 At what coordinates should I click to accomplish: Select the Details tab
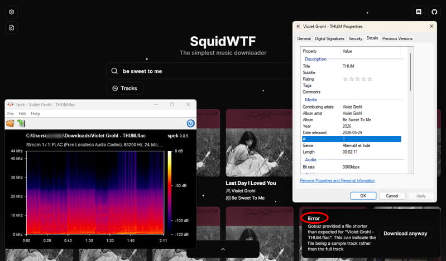(372, 38)
